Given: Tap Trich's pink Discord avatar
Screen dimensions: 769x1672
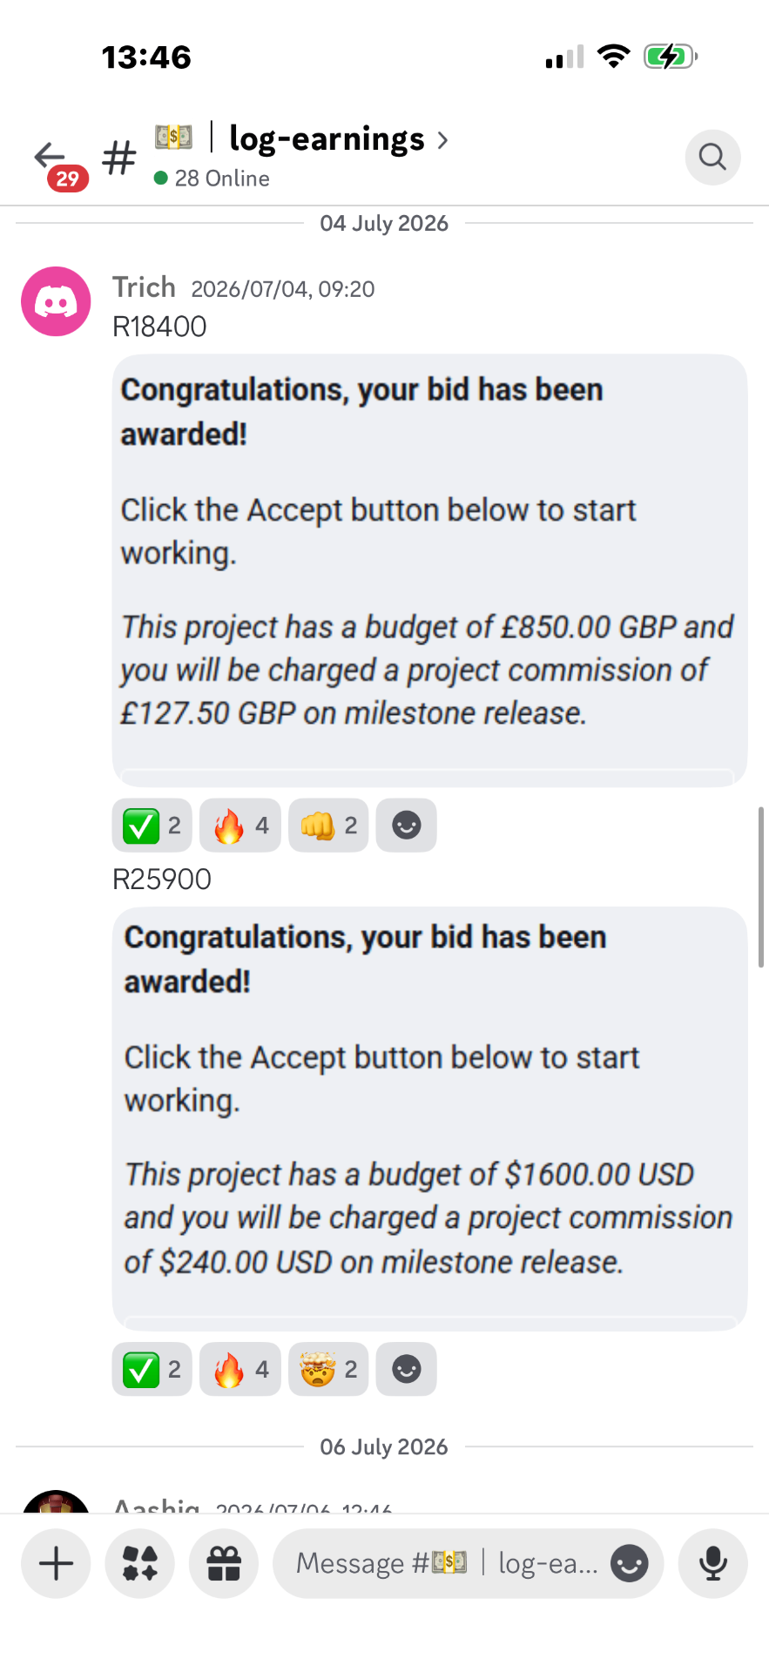Looking at the screenshot, I should pos(56,301).
